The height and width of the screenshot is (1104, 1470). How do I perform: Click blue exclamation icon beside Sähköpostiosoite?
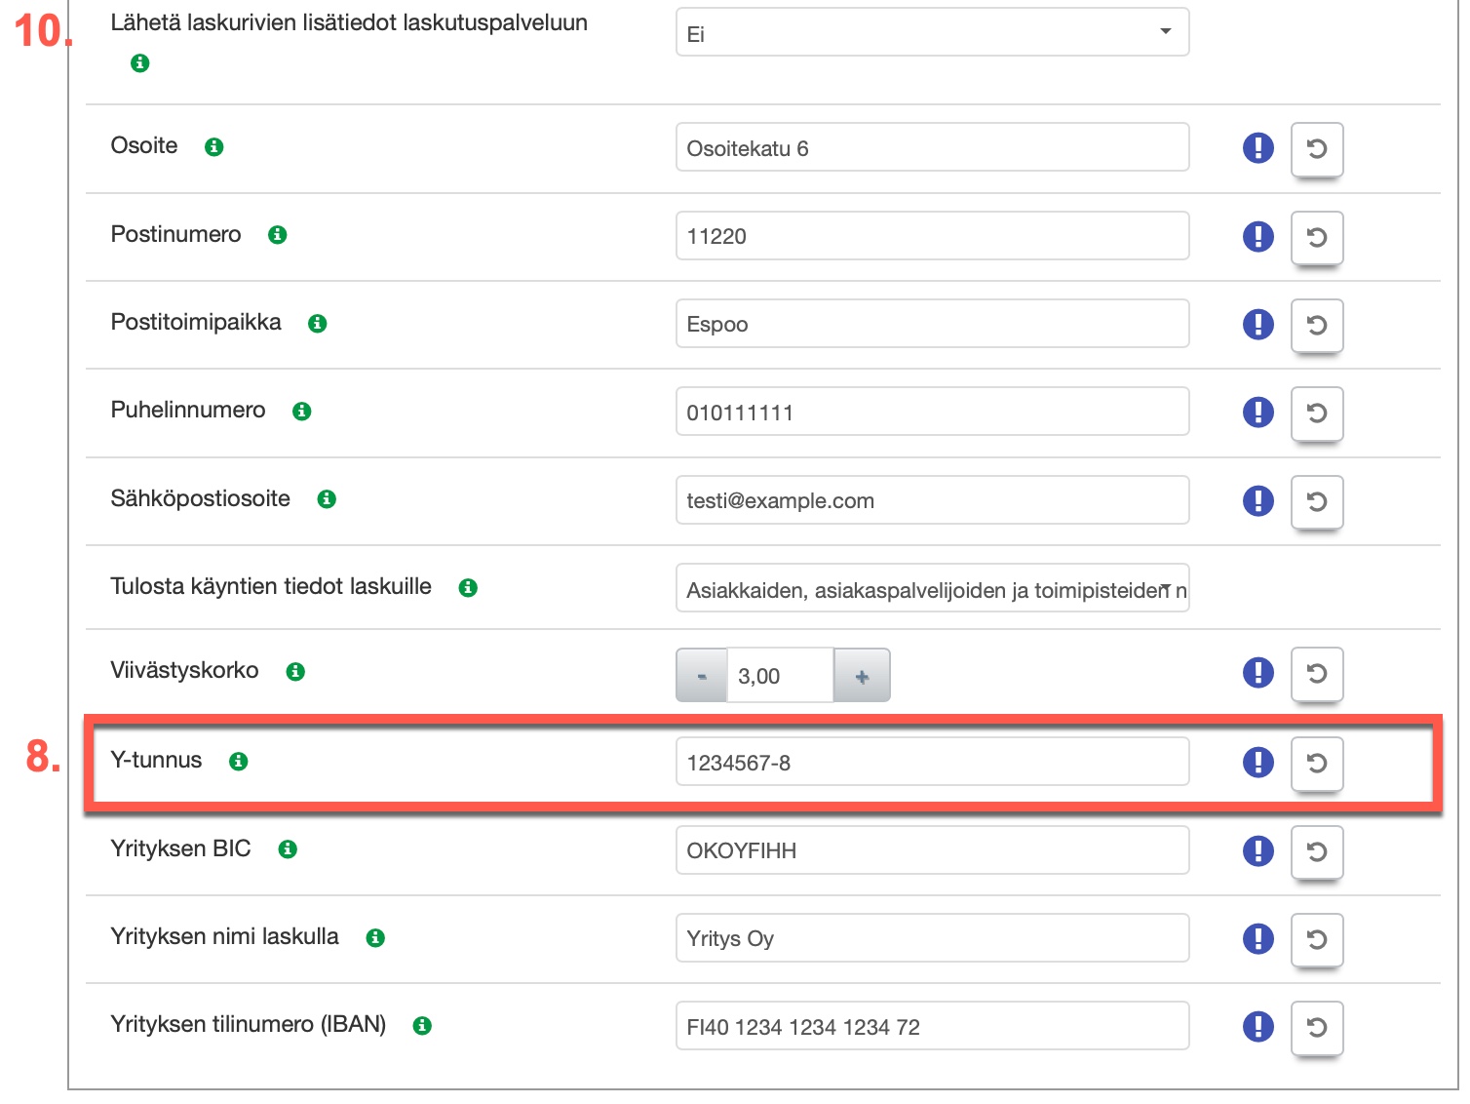pyautogui.click(x=1257, y=500)
